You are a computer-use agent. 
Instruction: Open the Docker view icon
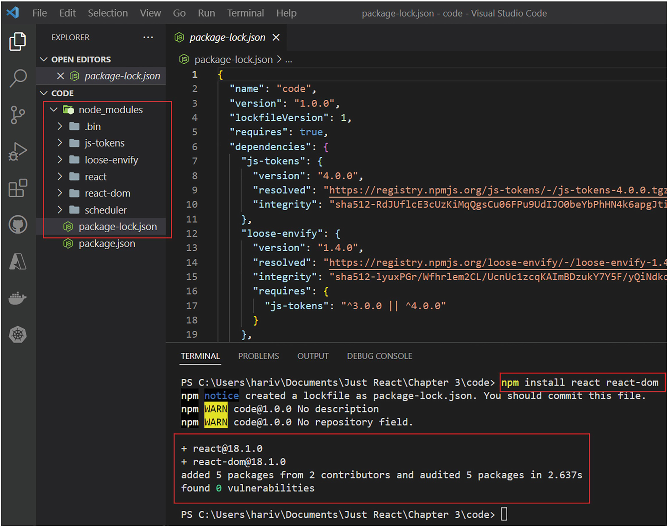[x=17, y=298]
